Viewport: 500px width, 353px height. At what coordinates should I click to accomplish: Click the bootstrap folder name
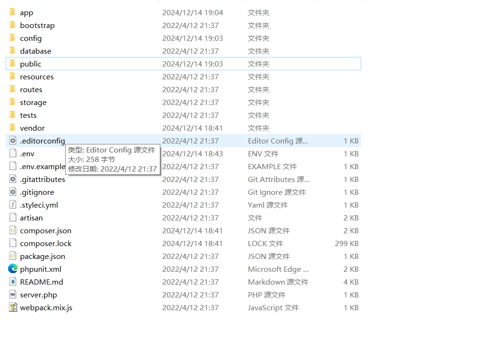(x=37, y=25)
